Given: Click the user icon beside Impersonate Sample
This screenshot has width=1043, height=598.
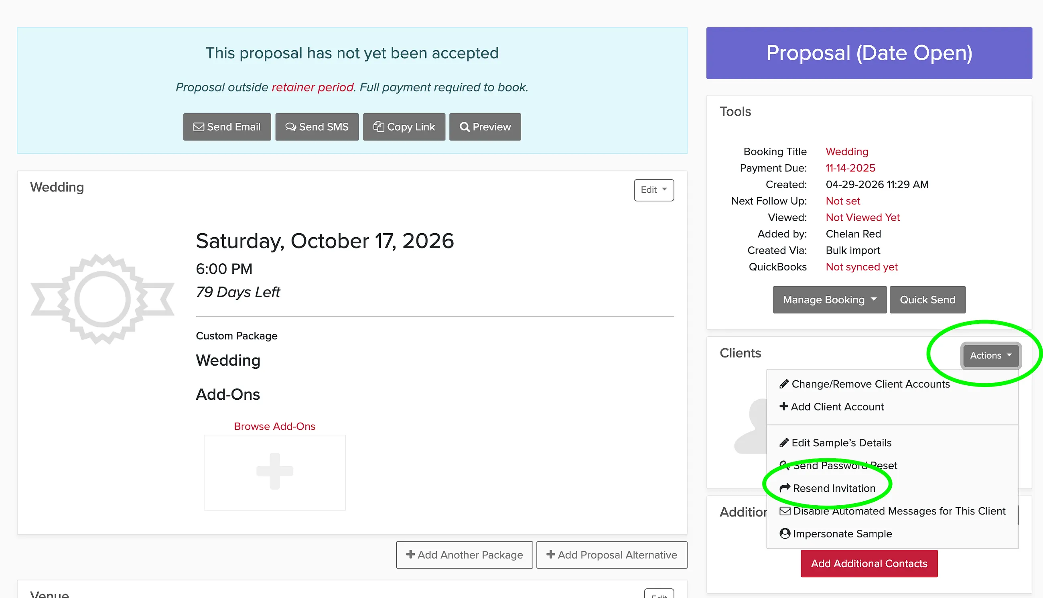Looking at the screenshot, I should (x=785, y=533).
